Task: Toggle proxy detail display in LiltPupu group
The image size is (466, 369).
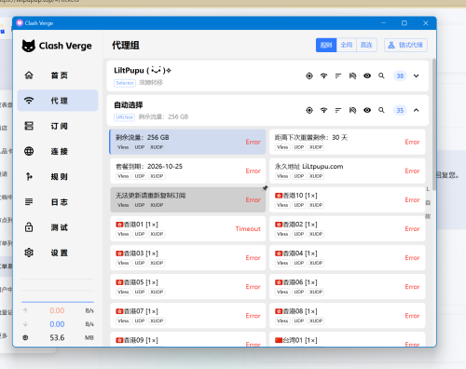Action: tap(352, 75)
